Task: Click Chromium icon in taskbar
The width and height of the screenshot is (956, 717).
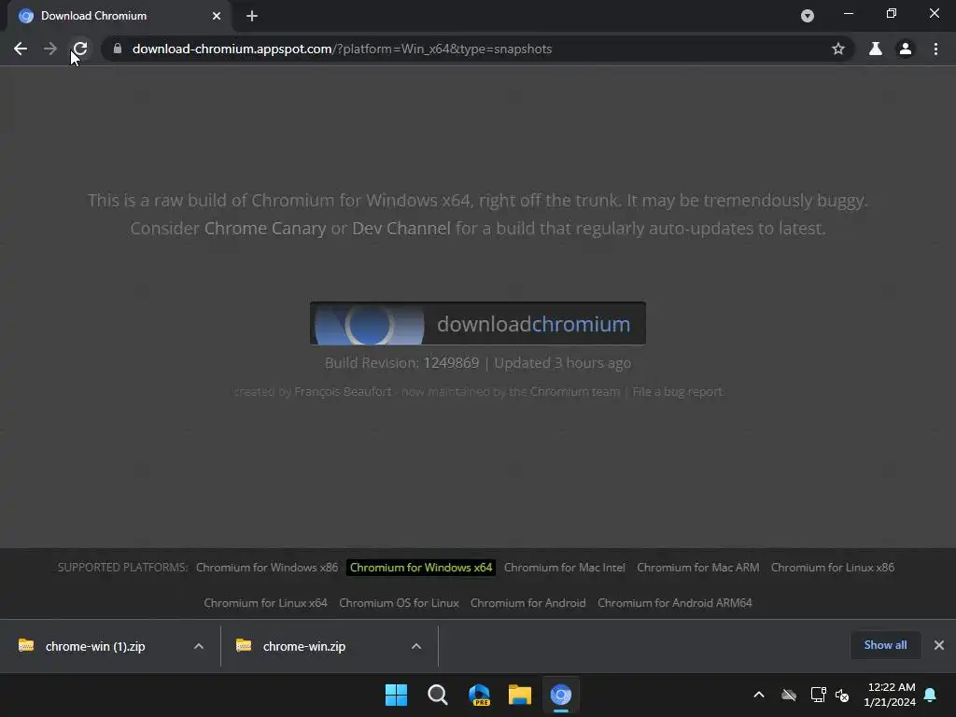Action: coord(561,695)
